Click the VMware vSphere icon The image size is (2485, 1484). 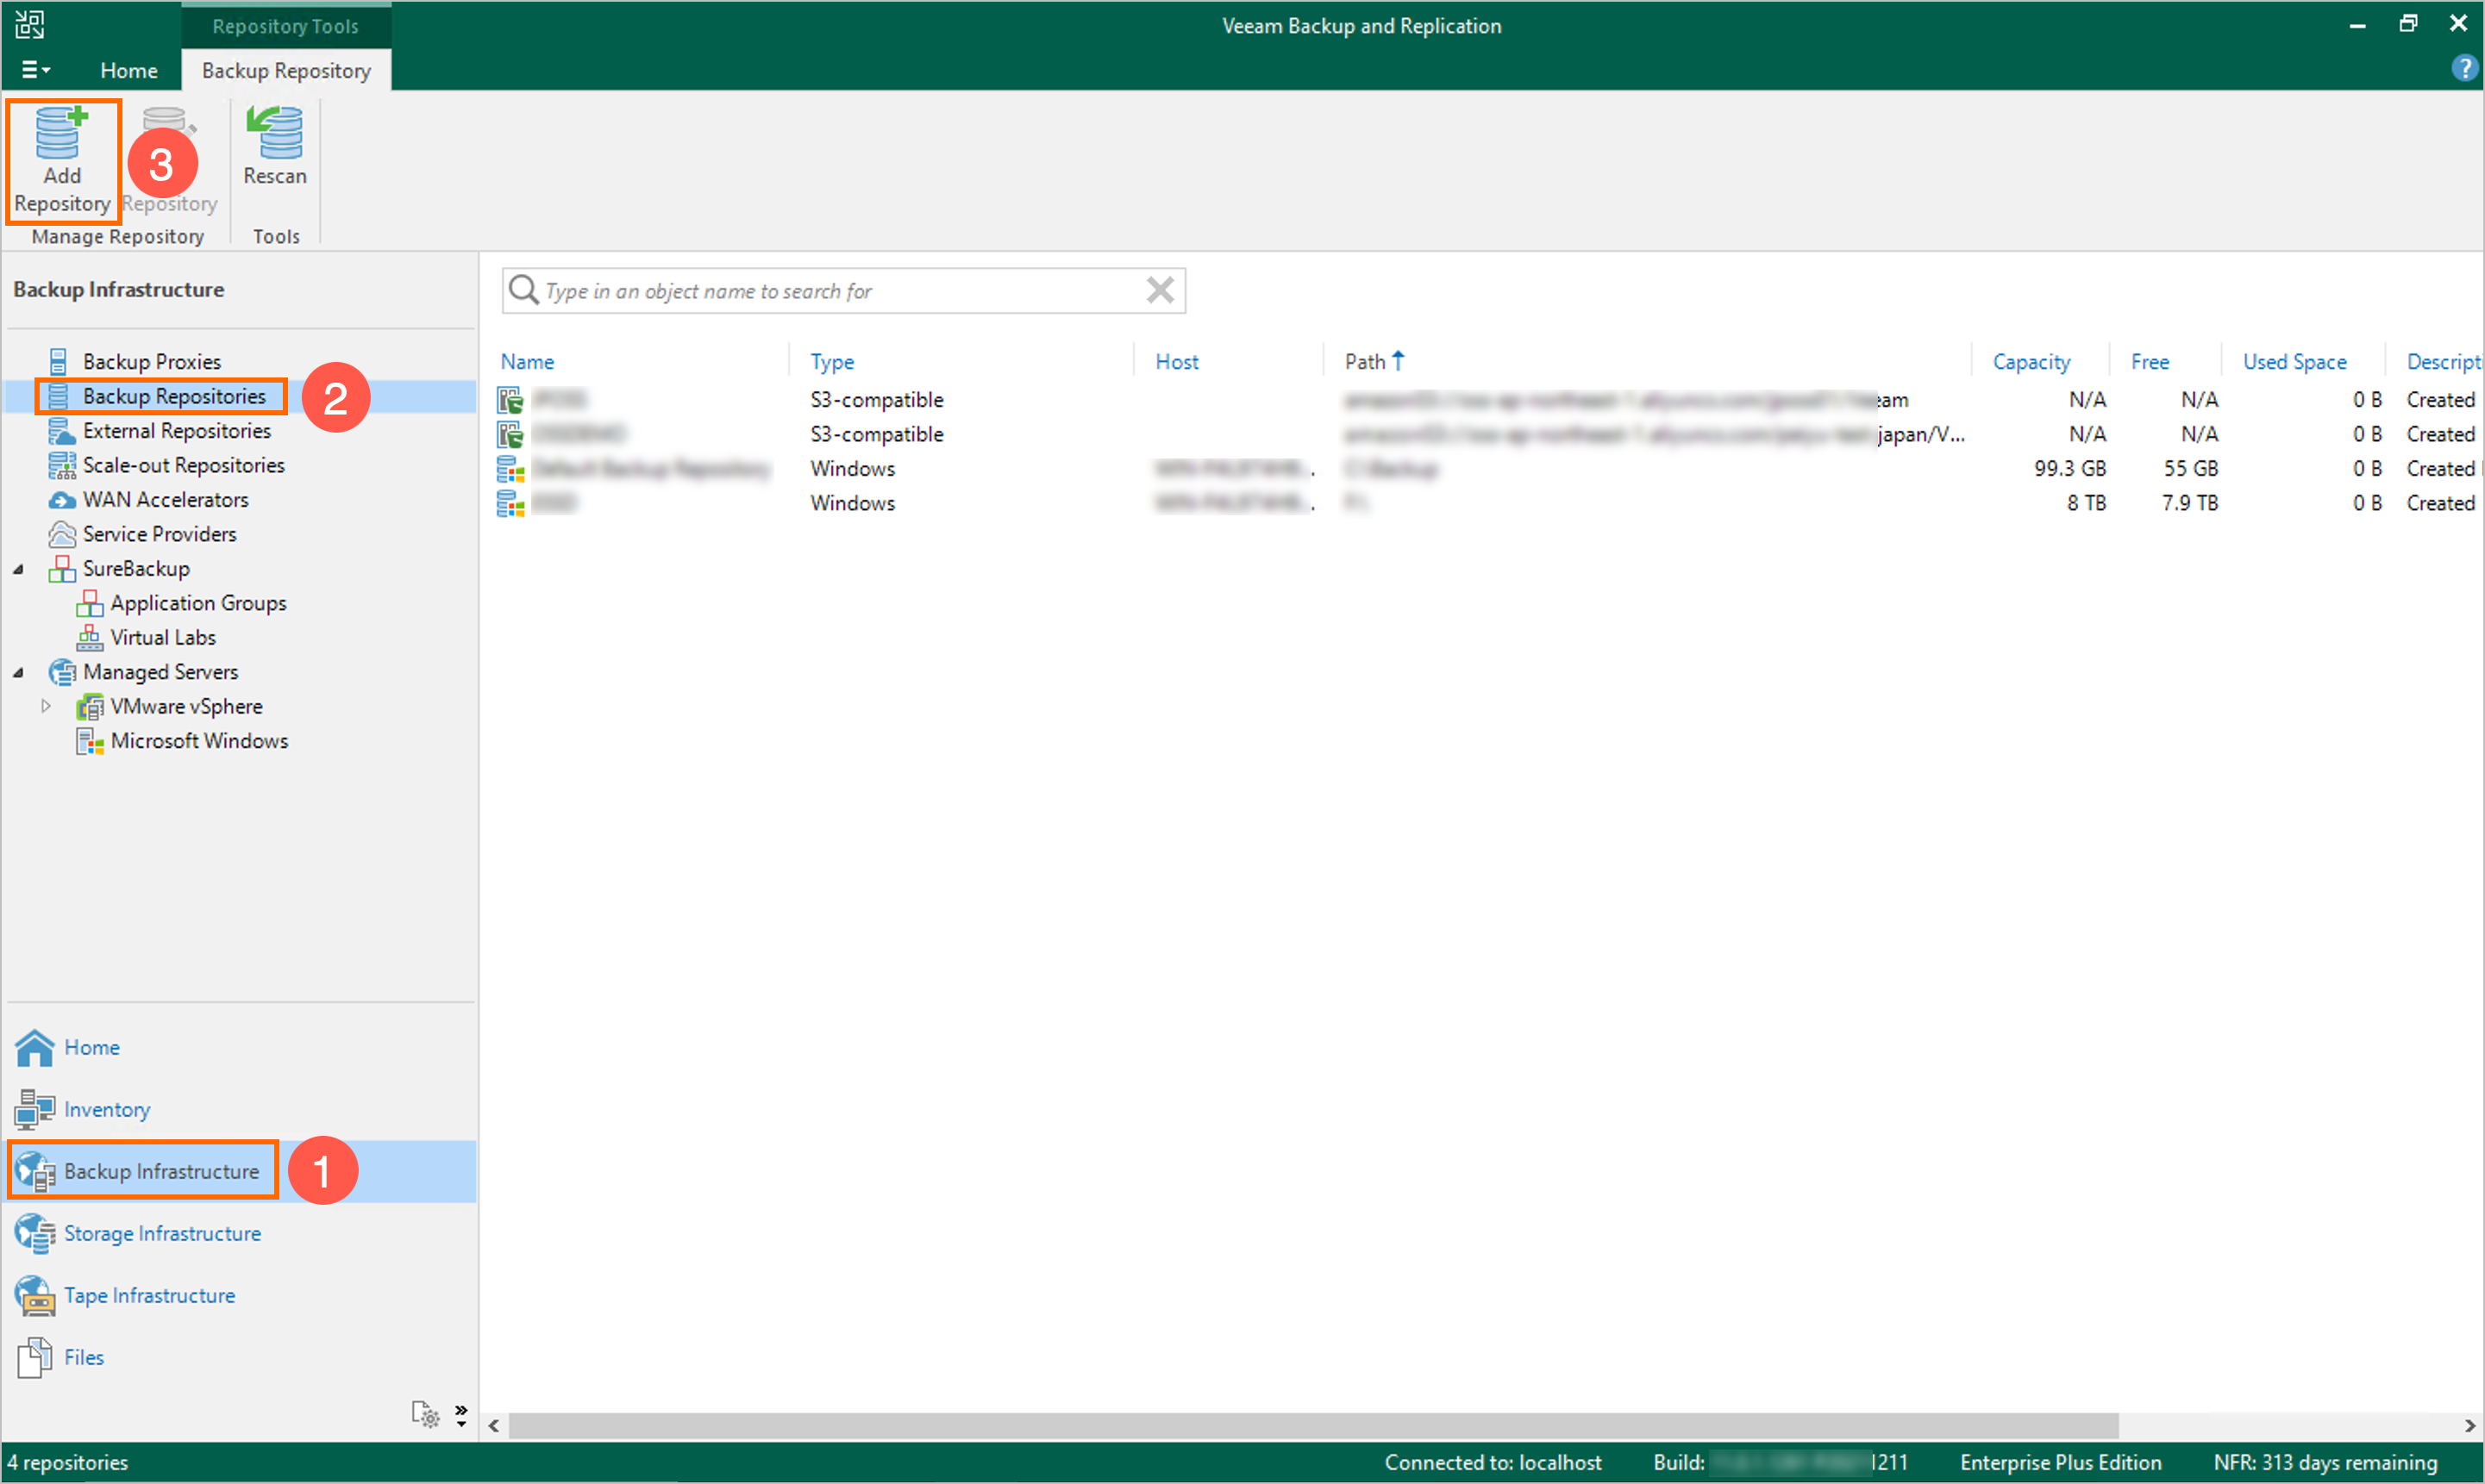coord(90,707)
